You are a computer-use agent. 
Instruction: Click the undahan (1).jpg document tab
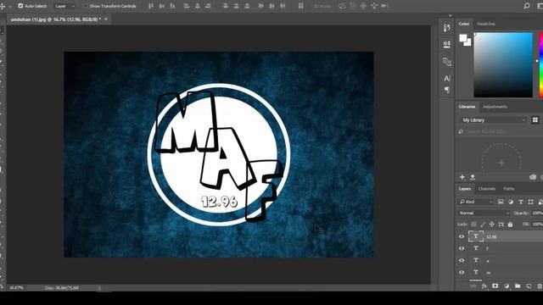pyautogui.click(x=55, y=19)
